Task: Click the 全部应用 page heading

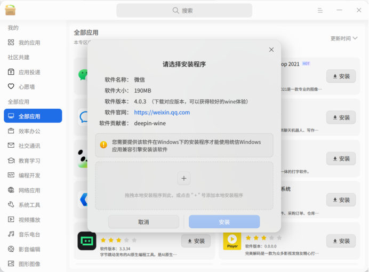Action: point(86,33)
